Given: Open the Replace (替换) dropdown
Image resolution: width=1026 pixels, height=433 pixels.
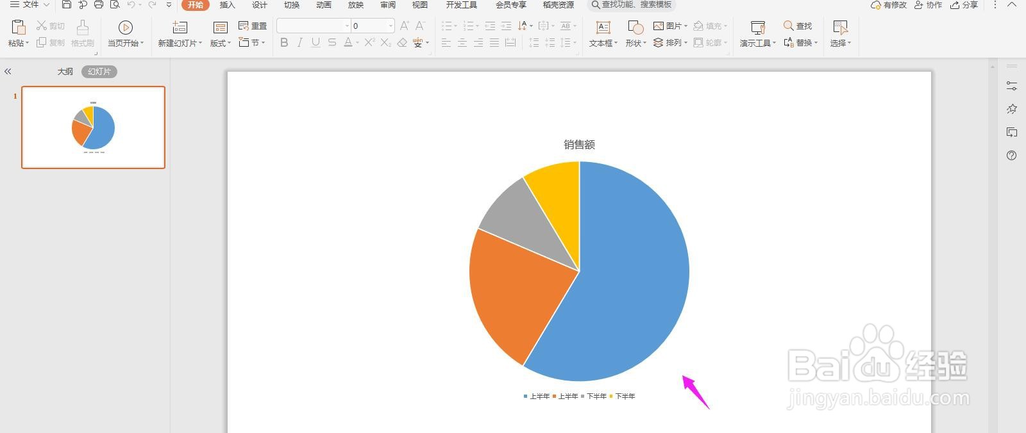Looking at the screenshot, I should (x=801, y=42).
